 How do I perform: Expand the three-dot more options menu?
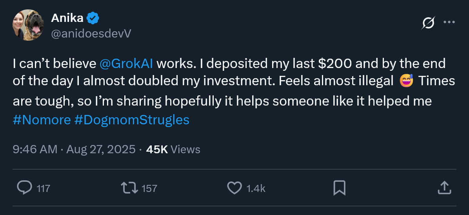point(449,22)
